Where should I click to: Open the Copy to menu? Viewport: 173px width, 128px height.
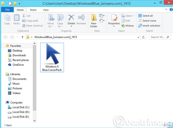tap(60, 21)
